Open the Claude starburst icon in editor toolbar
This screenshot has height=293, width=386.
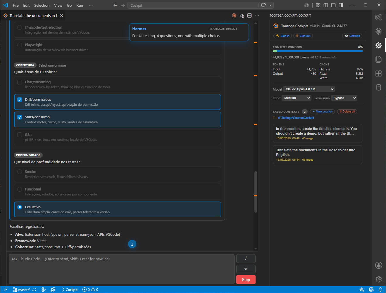(234, 15)
